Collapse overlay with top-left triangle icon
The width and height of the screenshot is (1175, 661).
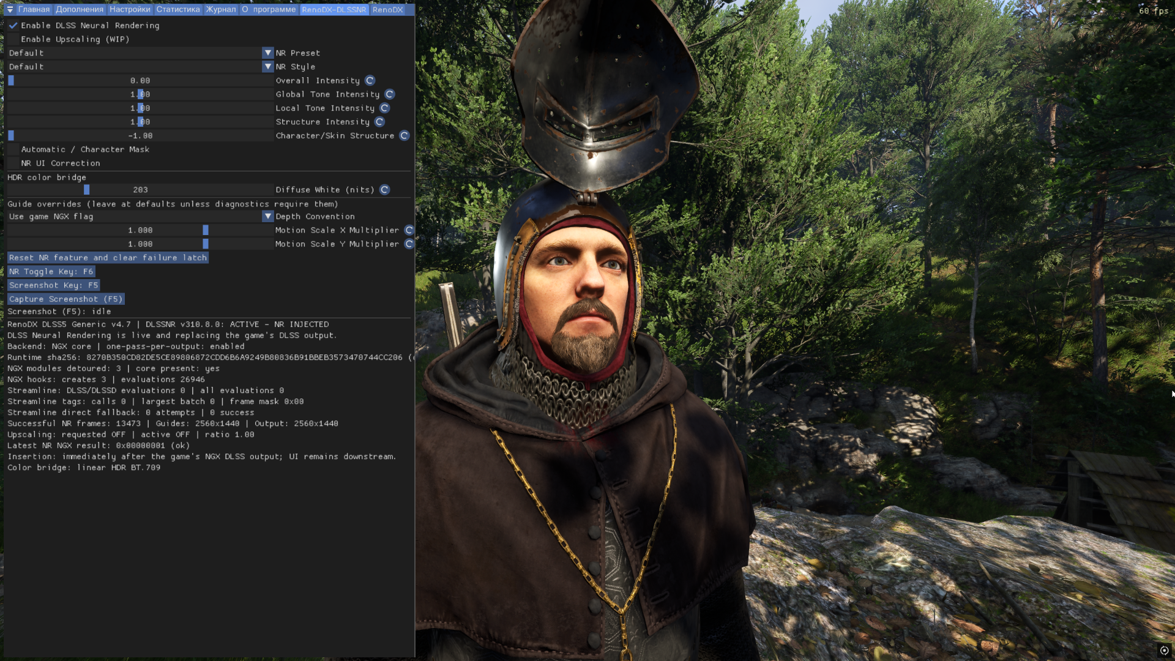tap(10, 10)
